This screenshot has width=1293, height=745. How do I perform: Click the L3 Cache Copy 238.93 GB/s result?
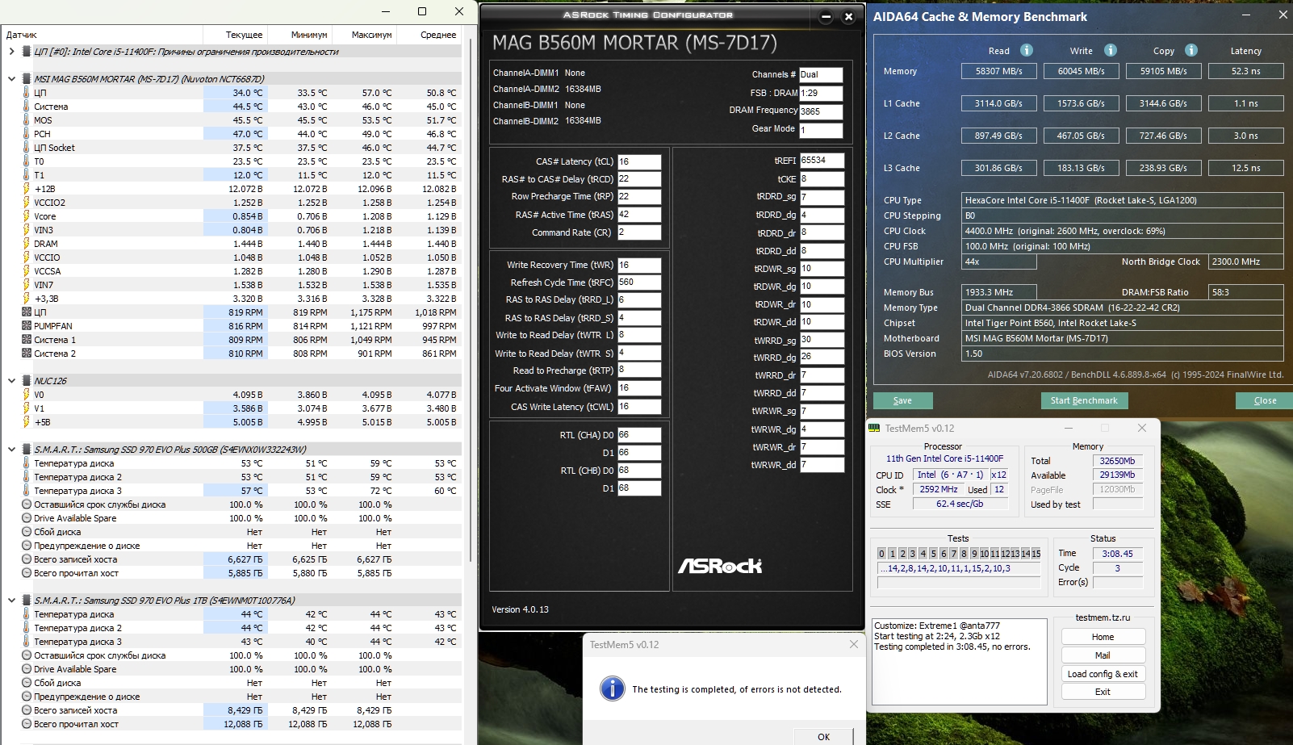(1163, 168)
